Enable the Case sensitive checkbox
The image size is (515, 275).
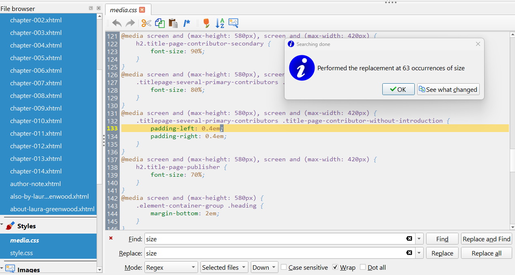point(284,267)
